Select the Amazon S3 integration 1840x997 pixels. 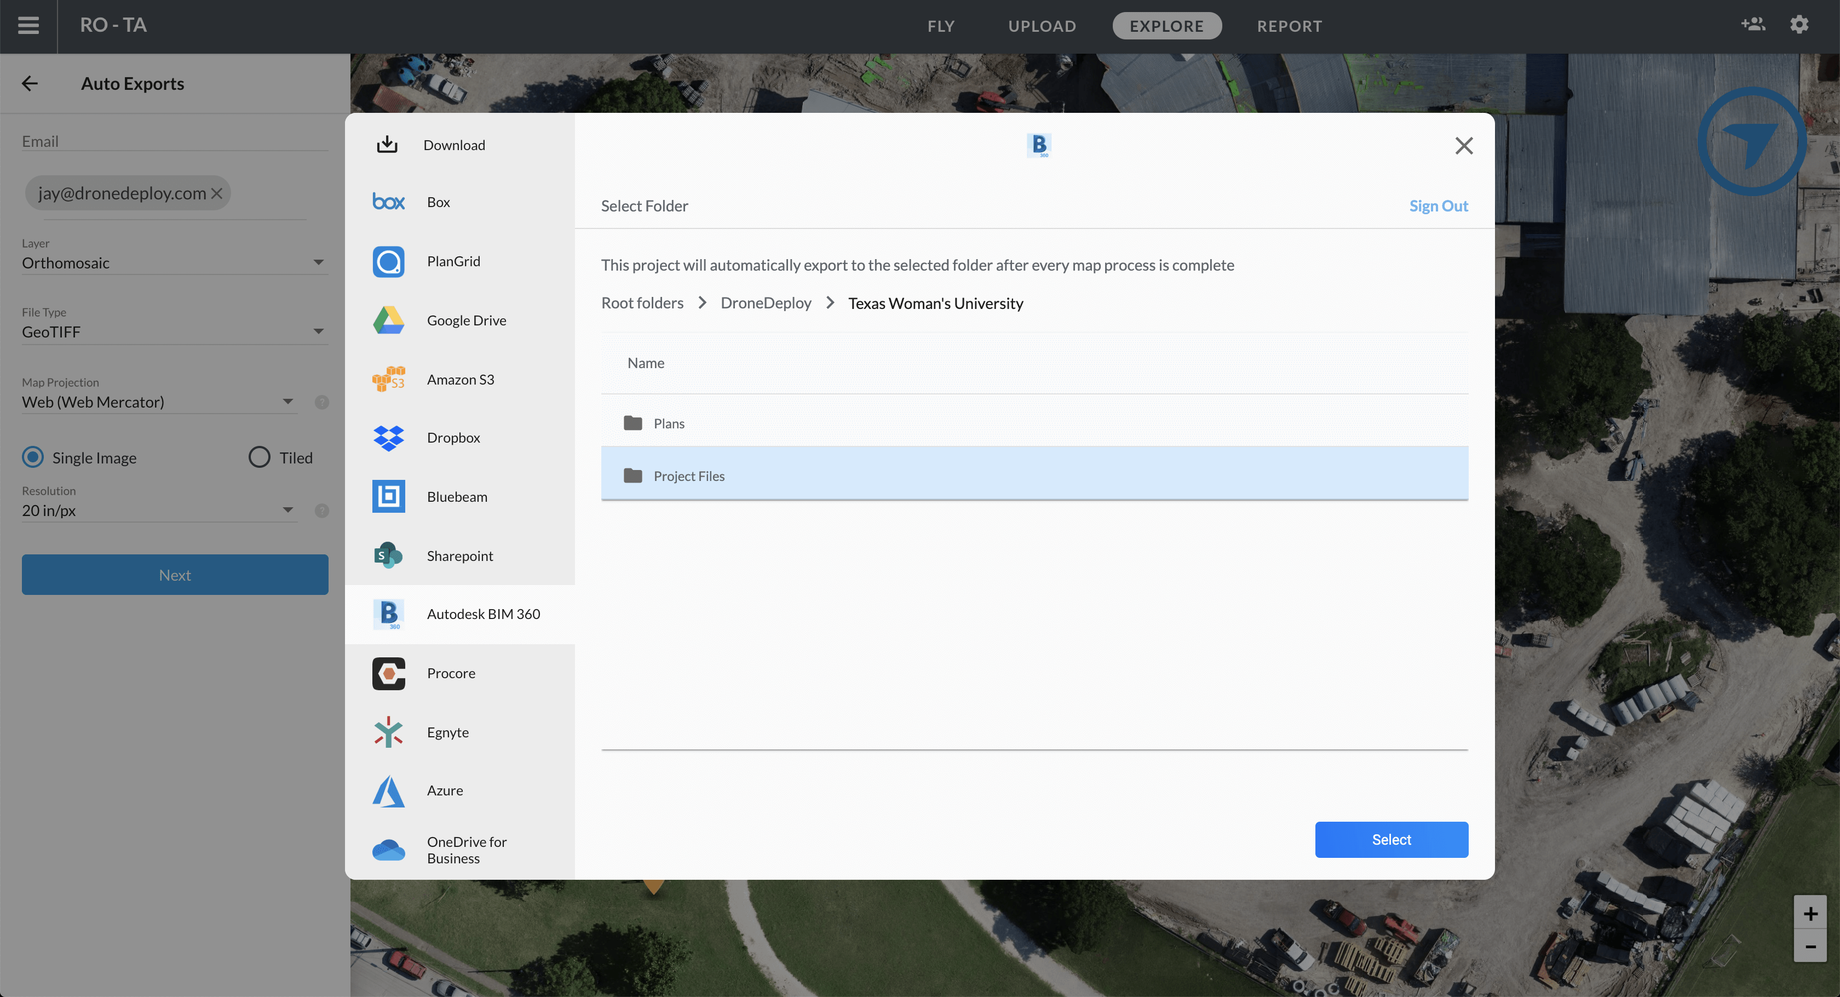coord(460,380)
